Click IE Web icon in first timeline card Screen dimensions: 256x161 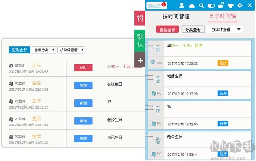[x=153, y=62]
